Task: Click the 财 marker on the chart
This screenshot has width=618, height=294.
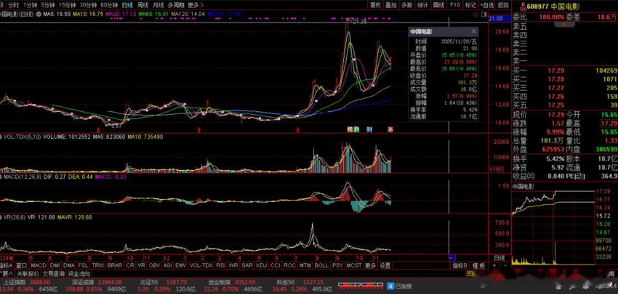Action: pos(370,129)
